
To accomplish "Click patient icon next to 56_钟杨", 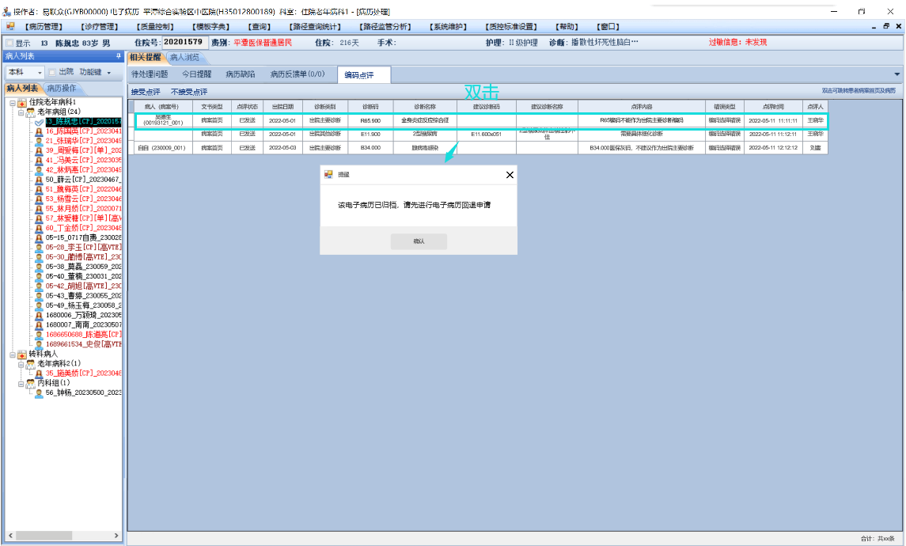I will click(39, 393).
